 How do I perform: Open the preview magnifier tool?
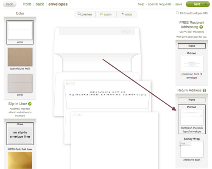pos(85,14)
